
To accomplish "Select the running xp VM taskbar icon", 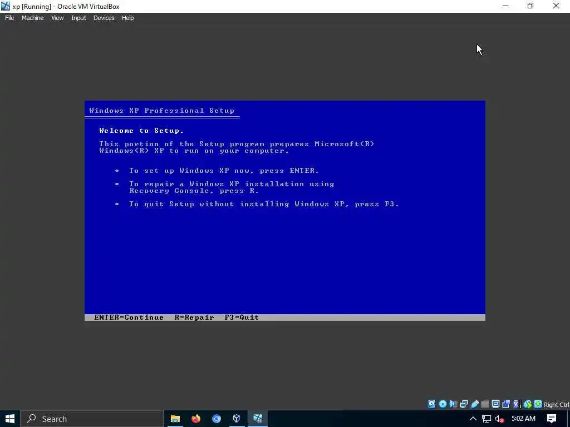I will [x=258, y=419].
